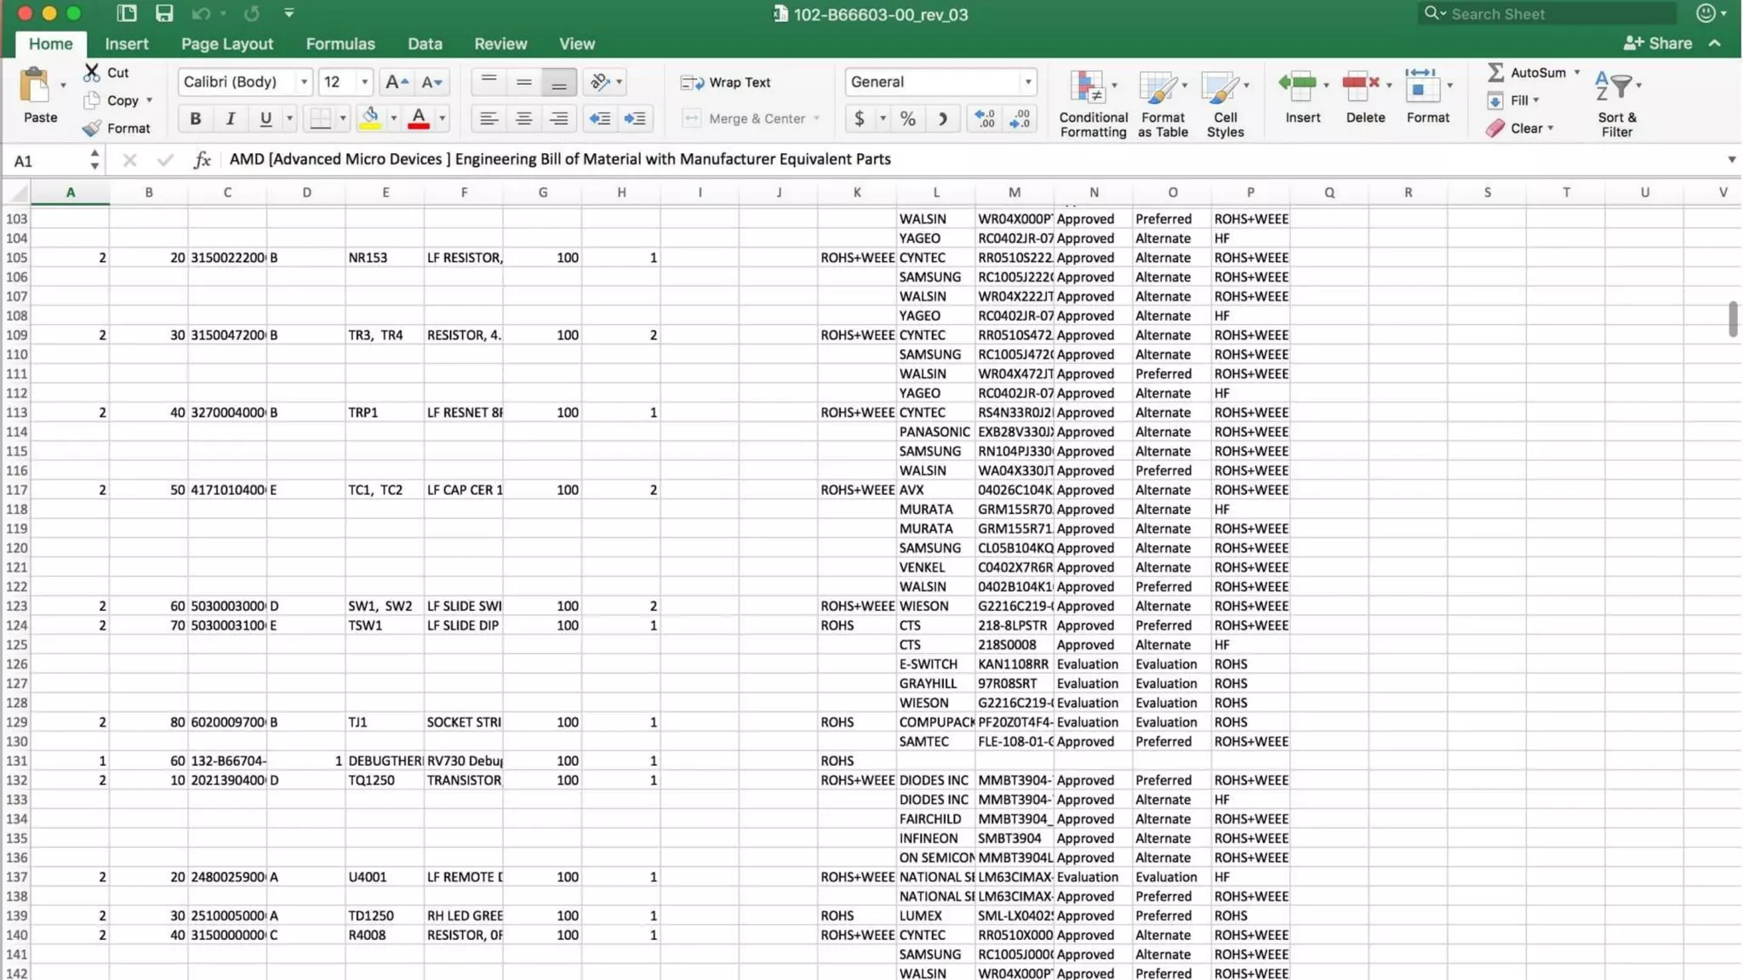1743x980 pixels.
Task: Toggle Wrap Text on
Action: [x=726, y=83]
